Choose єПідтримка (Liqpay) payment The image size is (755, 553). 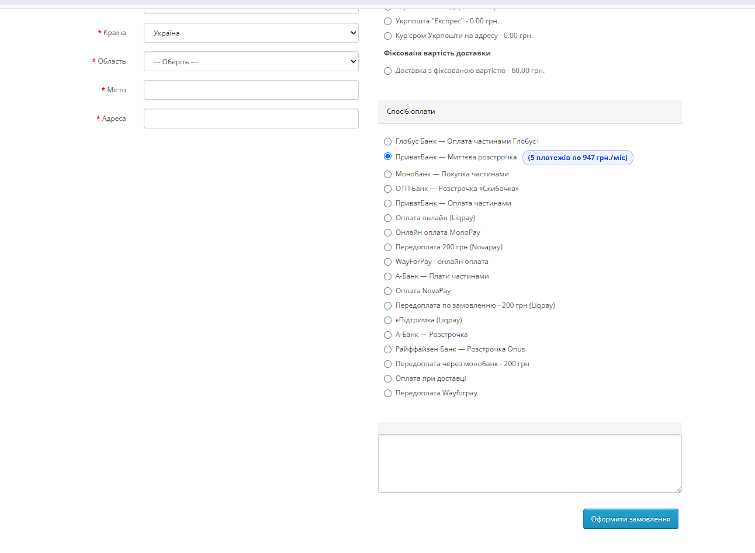point(387,320)
